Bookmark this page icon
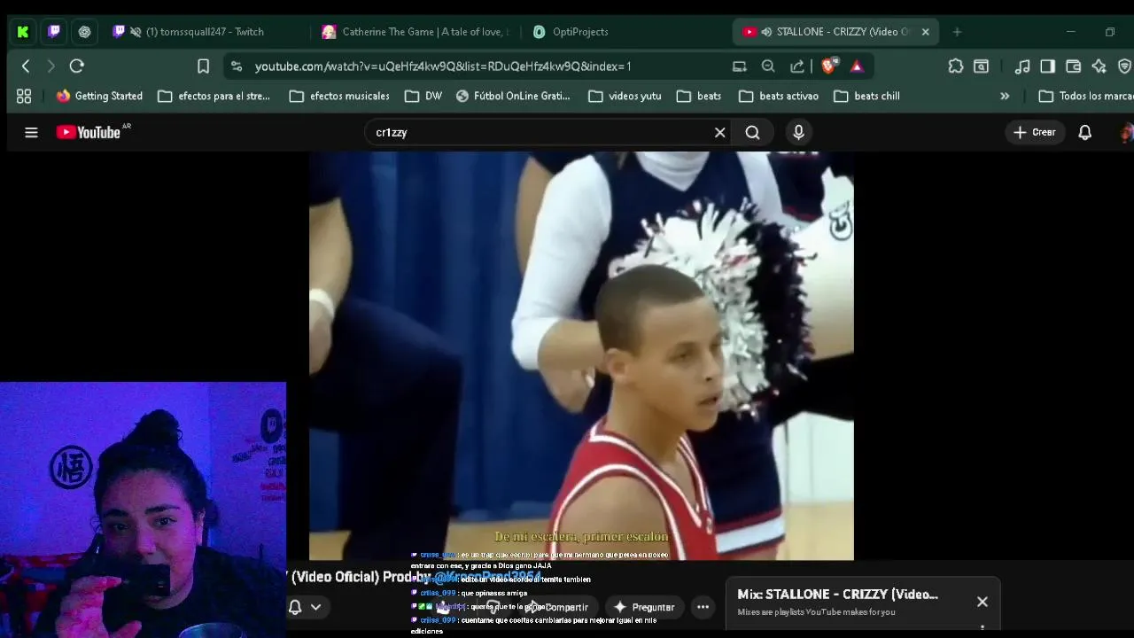Screen dimensions: 1134x638 click(203, 66)
